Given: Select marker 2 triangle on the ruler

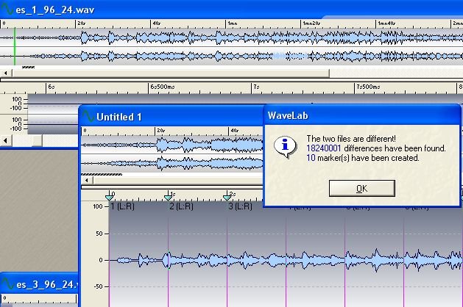Looking at the screenshot, I should tap(169, 197).
